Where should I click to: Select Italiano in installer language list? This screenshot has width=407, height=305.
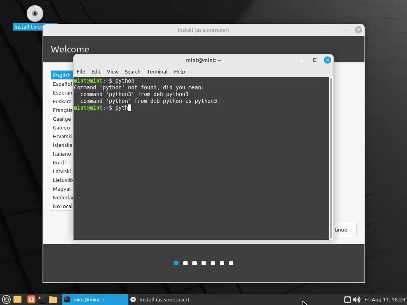click(x=62, y=154)
